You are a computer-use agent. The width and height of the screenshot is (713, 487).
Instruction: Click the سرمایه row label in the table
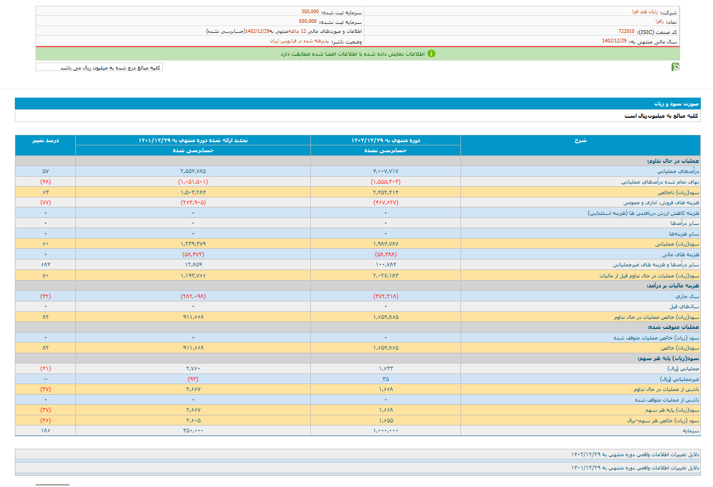[x=691, y=431]
